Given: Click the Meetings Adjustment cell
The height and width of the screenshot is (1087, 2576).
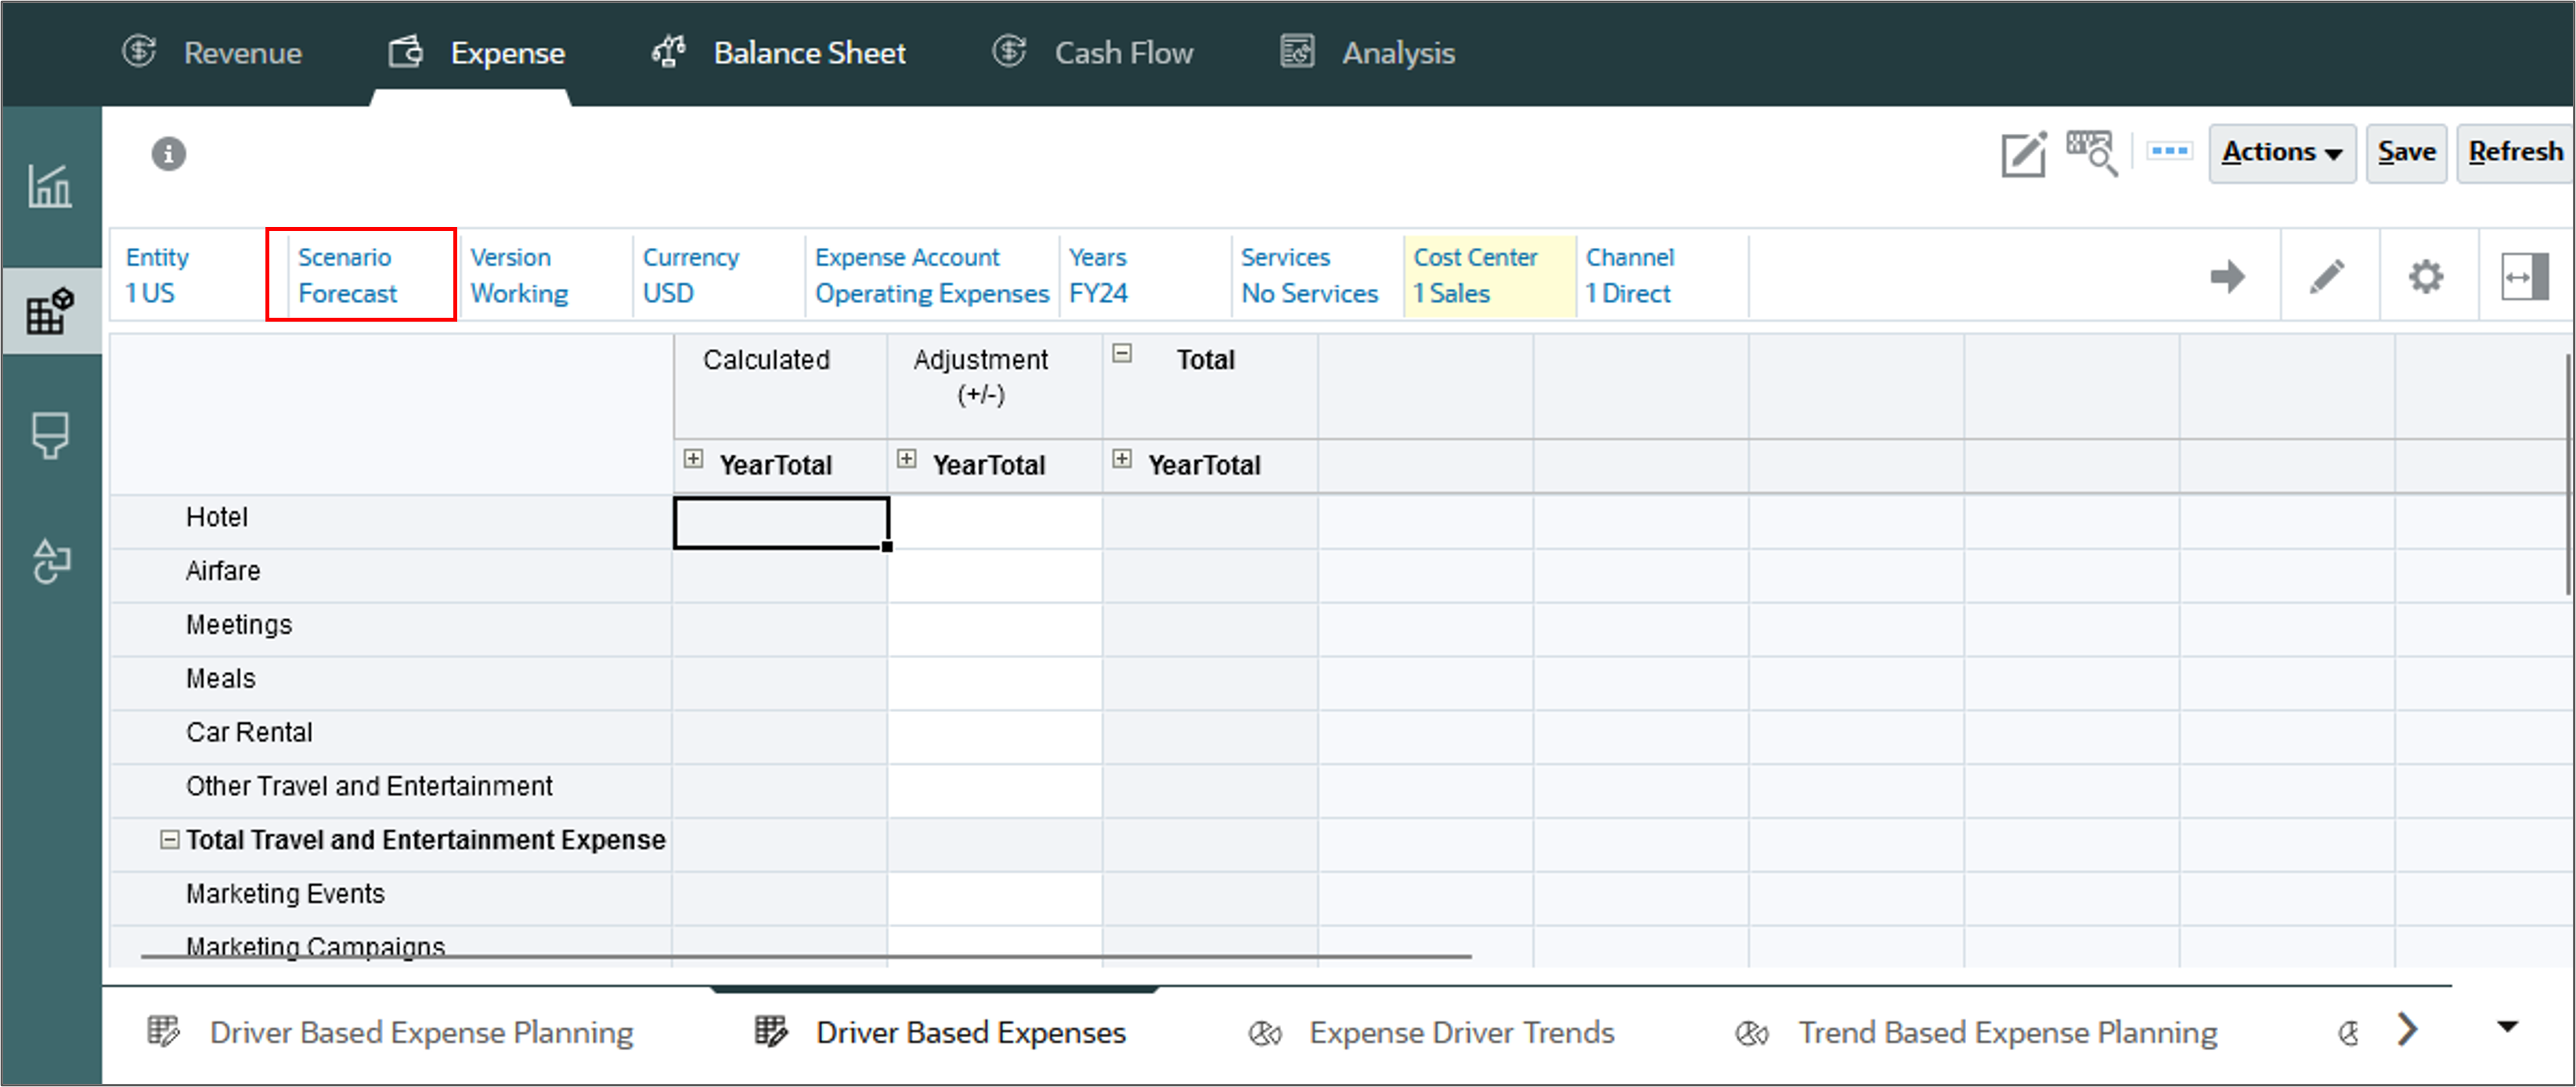Looking at the screenshot, I should pos(995,629).
